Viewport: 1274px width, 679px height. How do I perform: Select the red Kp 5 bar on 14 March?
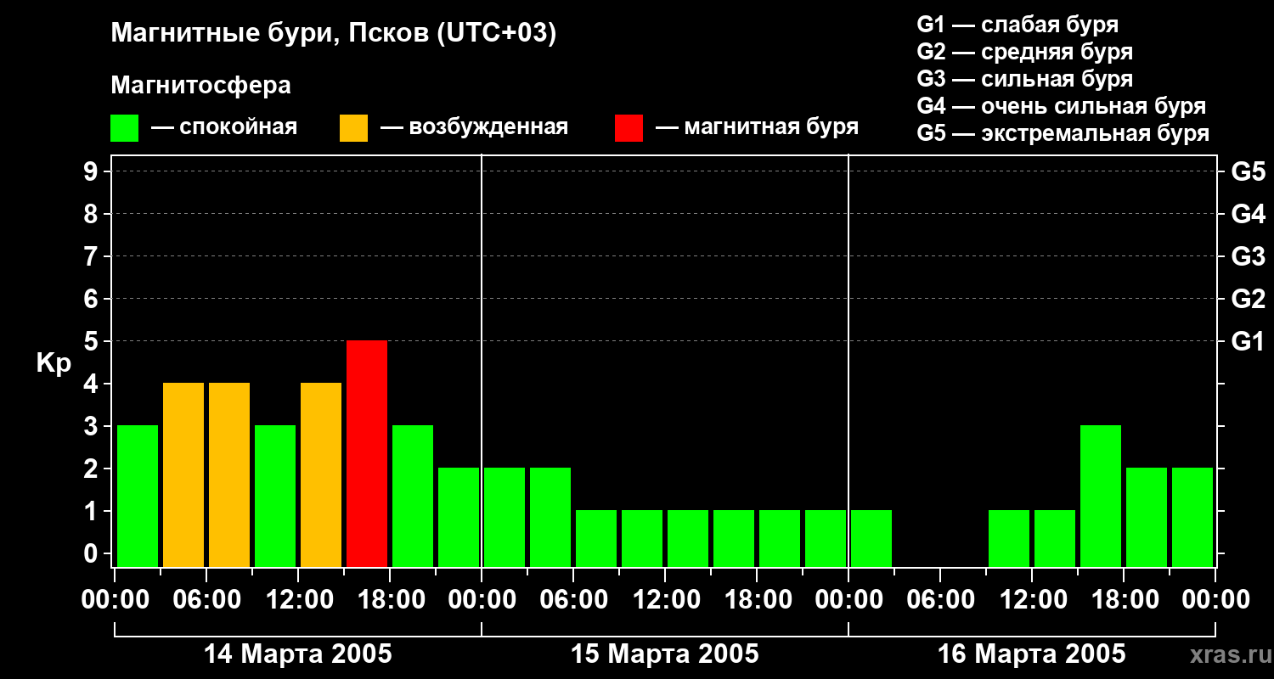(x=367, y=453)
